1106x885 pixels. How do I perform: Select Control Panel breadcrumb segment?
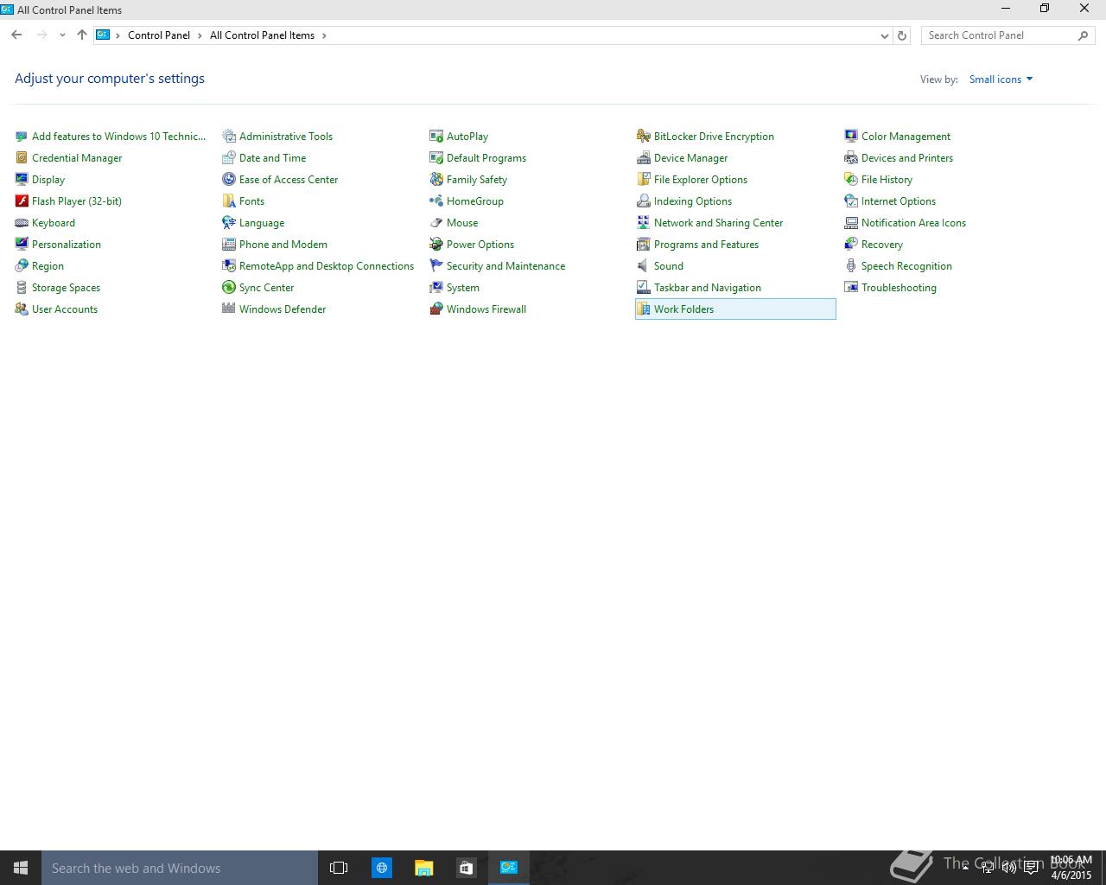[x=159, y=35]
